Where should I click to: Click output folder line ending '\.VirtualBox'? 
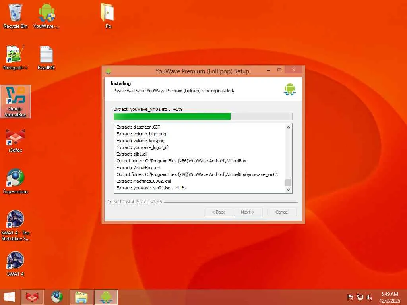[181, 161]
